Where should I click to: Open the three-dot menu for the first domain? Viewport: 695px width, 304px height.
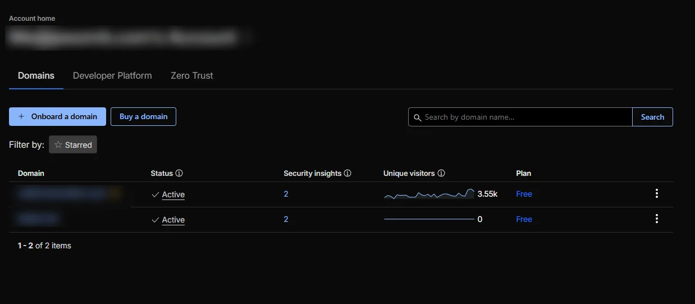pos(656,194)
